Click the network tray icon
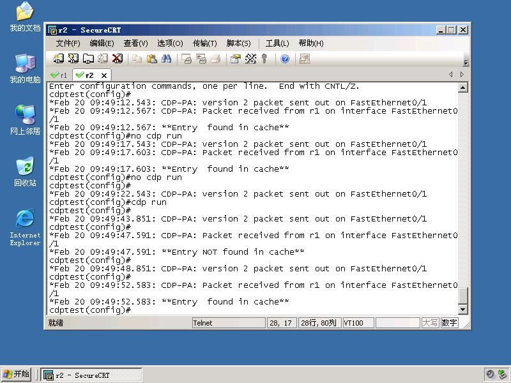 pyautogui.click(x=502, y=374)
